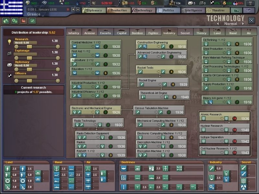Switch to the Bomber technology tab
The image size is (259, 194).
point(137,31)
